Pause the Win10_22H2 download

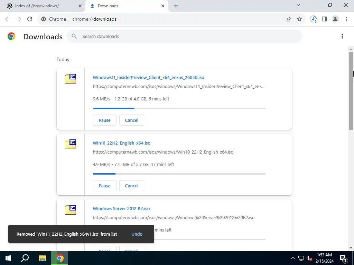coord(104,186)
